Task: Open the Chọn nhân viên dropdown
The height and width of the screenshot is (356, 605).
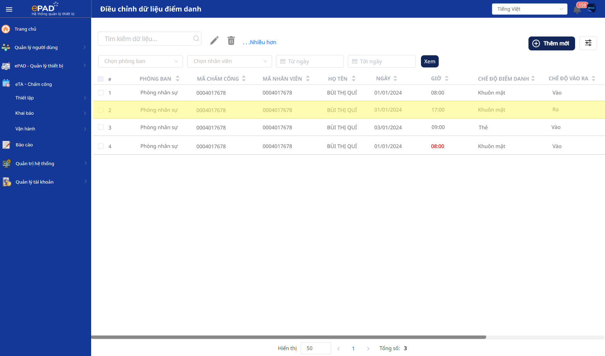Action: [230, 61]
